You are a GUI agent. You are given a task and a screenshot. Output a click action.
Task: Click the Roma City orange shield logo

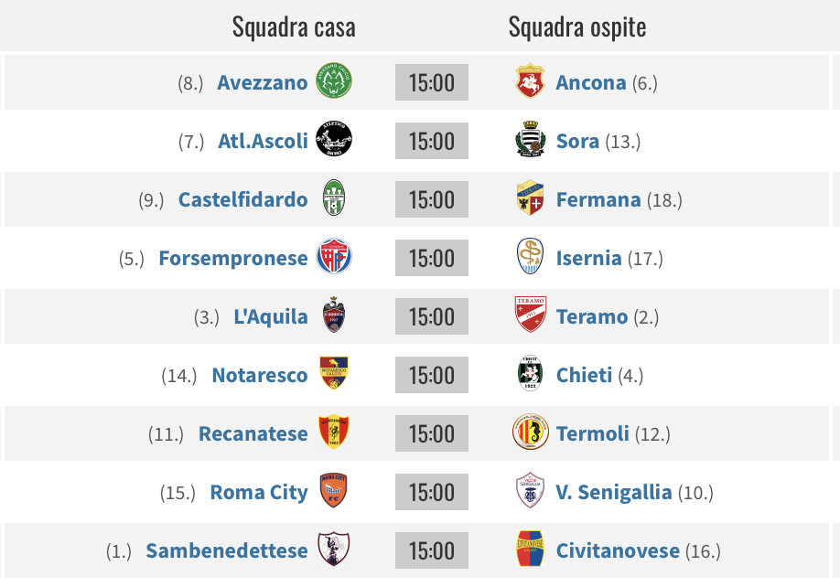coord(333,490)
